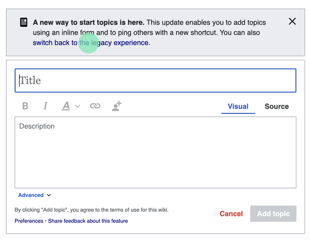Open the switch back to legacy experience link

pos(91,43)
